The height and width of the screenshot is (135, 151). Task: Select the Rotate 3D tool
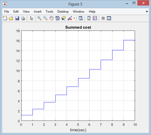tap(57, 18)
